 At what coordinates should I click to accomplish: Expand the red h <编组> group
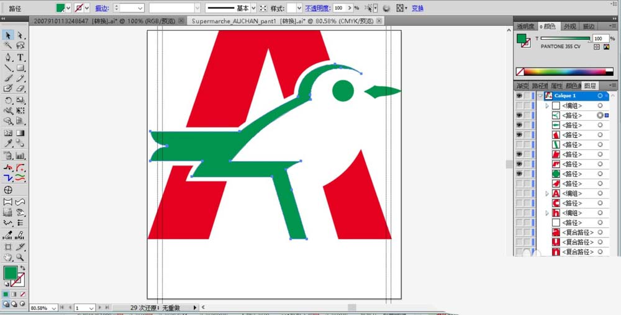click(547, 213)
